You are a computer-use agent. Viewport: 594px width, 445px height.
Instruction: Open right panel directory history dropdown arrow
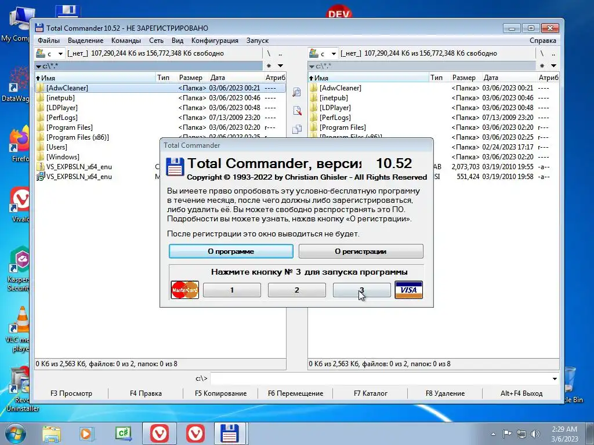554,66
